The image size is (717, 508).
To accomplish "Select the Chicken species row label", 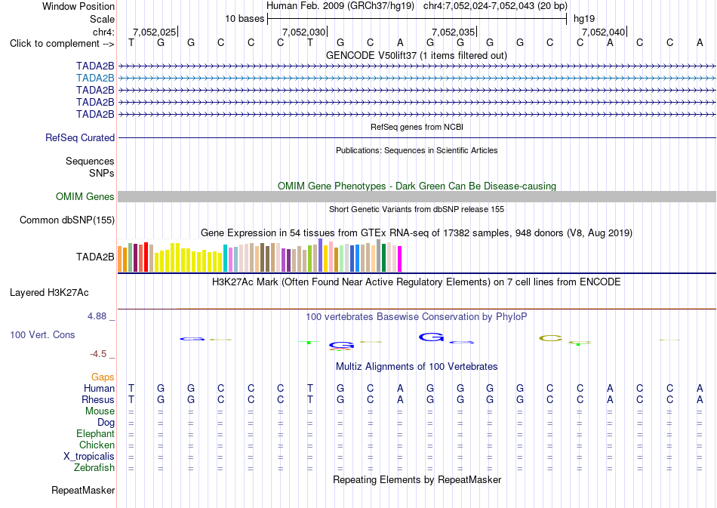I will click(97, 445).
